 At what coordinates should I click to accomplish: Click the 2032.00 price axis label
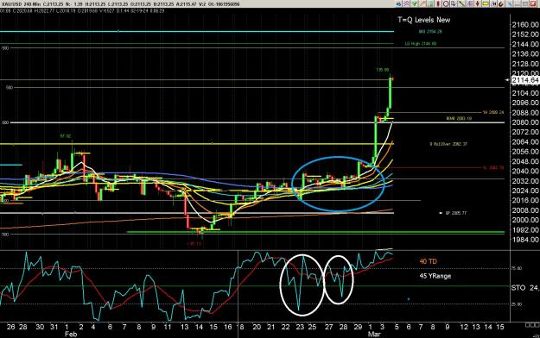coord(525,180)
